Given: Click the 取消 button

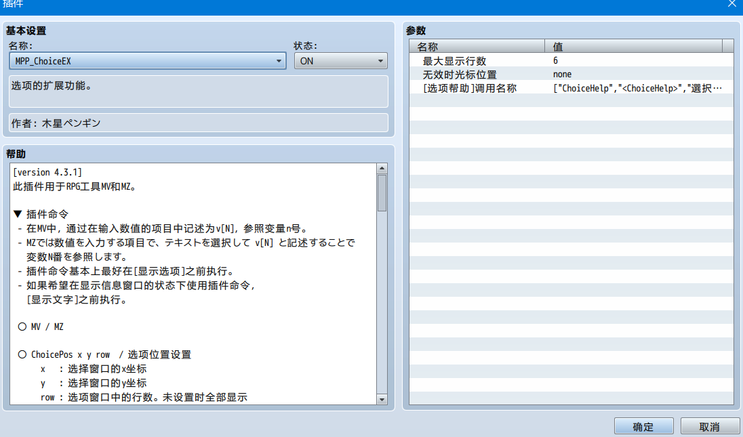Looking at the screenshot, I should pos(709,427).
